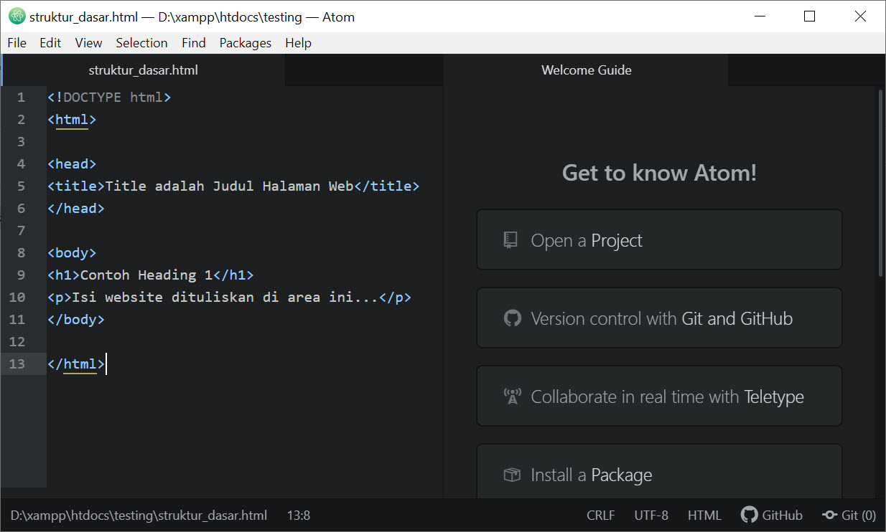Click the Git commit icon in status bar
The image size is (886, 532).
click(x=829, y=515)
